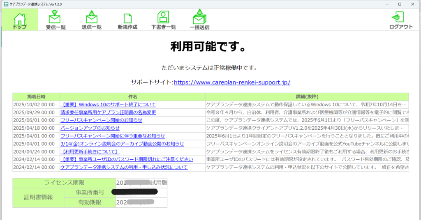The image size is (421, 220).
Task: Click the ただいまシステムは正常稼働中です。 status text
Action: click(x=209, y=68)
